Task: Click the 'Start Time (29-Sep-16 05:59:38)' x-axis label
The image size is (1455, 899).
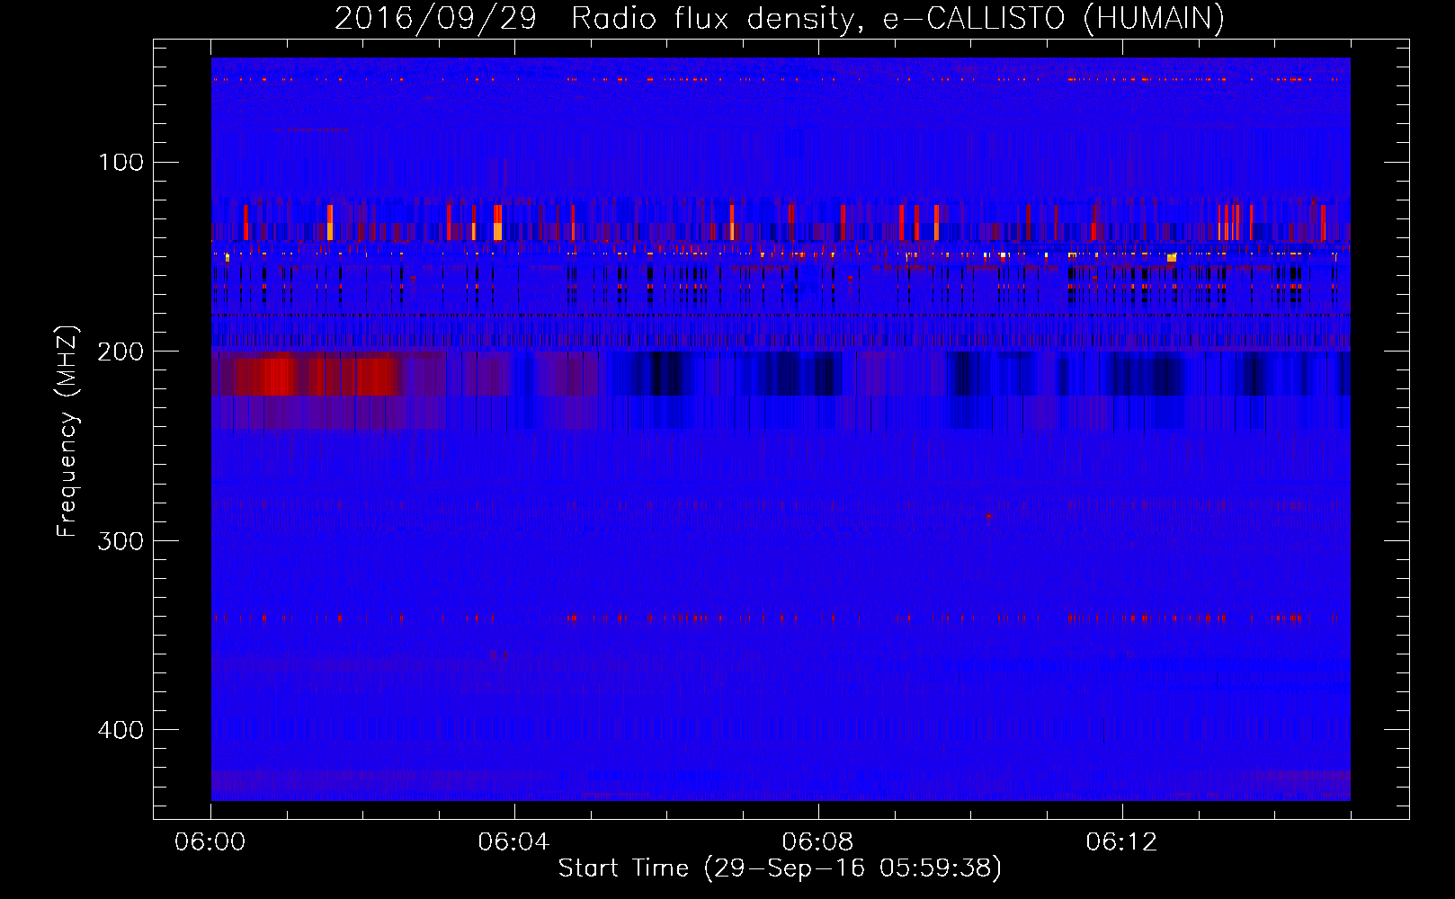Action: tap(780, 868)
